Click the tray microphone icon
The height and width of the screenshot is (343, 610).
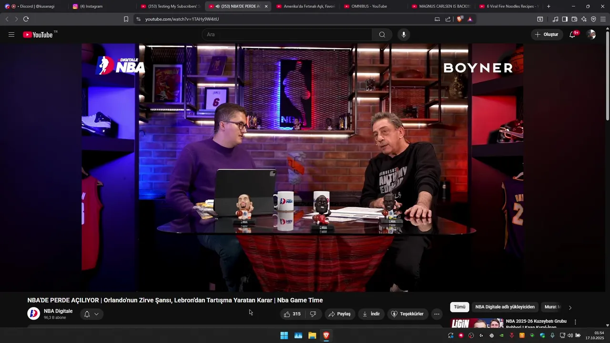pos(552,335)
